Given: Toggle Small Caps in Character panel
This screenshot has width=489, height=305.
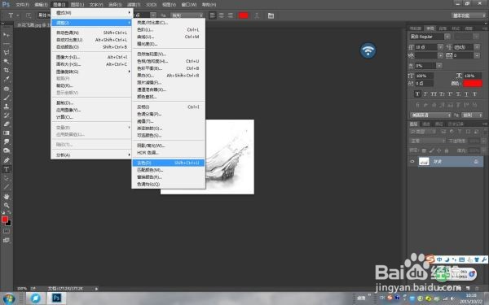Looking at the screenshot, I should [442, 94].
